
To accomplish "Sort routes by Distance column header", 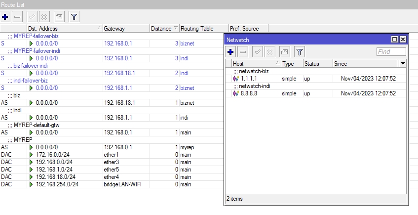I will click(164, 29).
